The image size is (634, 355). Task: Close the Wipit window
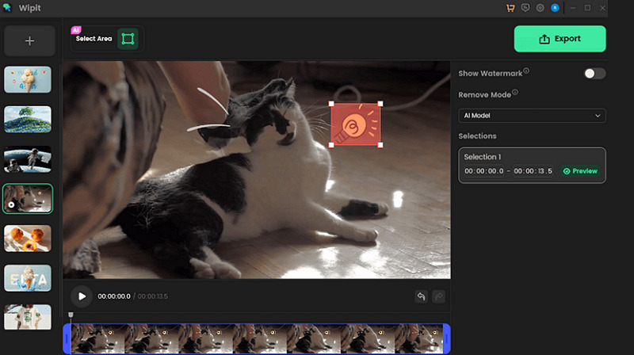point(602,8)
